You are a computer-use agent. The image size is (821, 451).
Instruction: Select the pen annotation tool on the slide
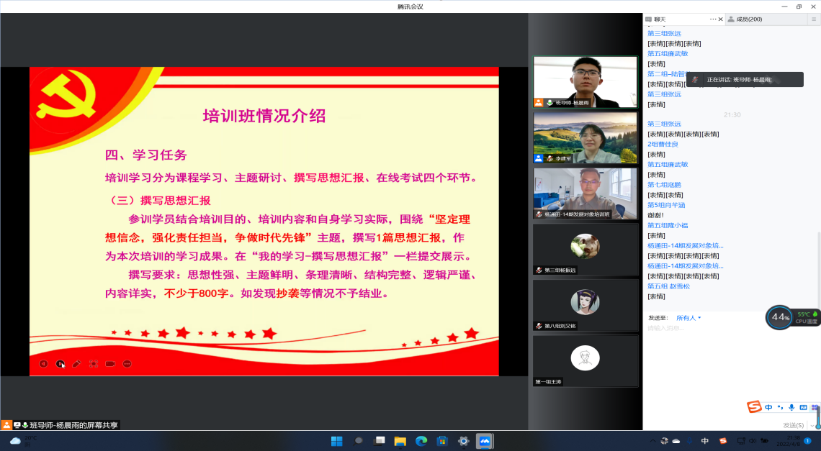[x=77, y=364]
